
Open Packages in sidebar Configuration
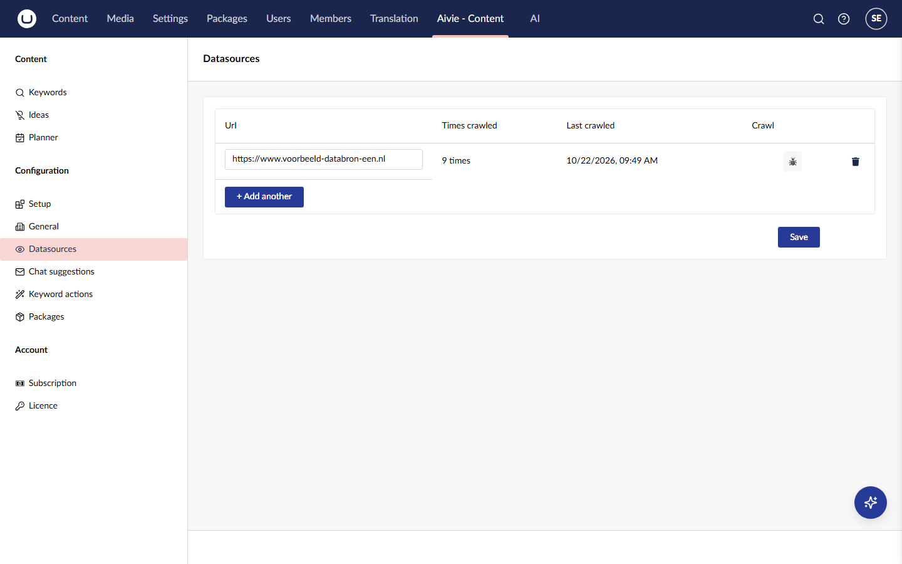pyautogui.click(x=94, y=316)
